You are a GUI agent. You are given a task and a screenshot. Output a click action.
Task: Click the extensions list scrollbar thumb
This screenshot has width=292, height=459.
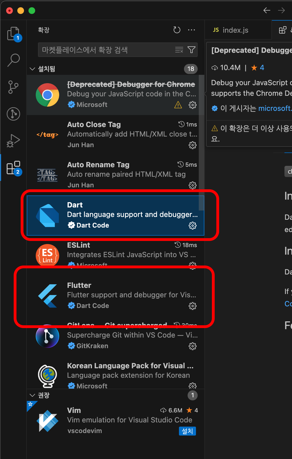(201, 142)
